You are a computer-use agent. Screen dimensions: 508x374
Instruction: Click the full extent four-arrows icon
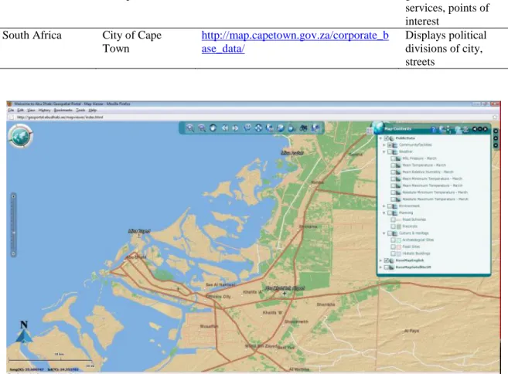coord(258,128)
